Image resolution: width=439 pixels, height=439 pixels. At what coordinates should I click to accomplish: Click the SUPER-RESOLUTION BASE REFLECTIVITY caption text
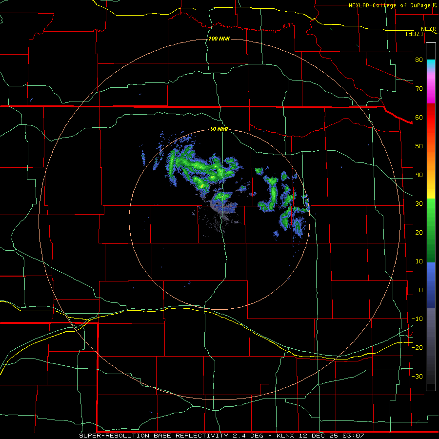tap(154, 436)
